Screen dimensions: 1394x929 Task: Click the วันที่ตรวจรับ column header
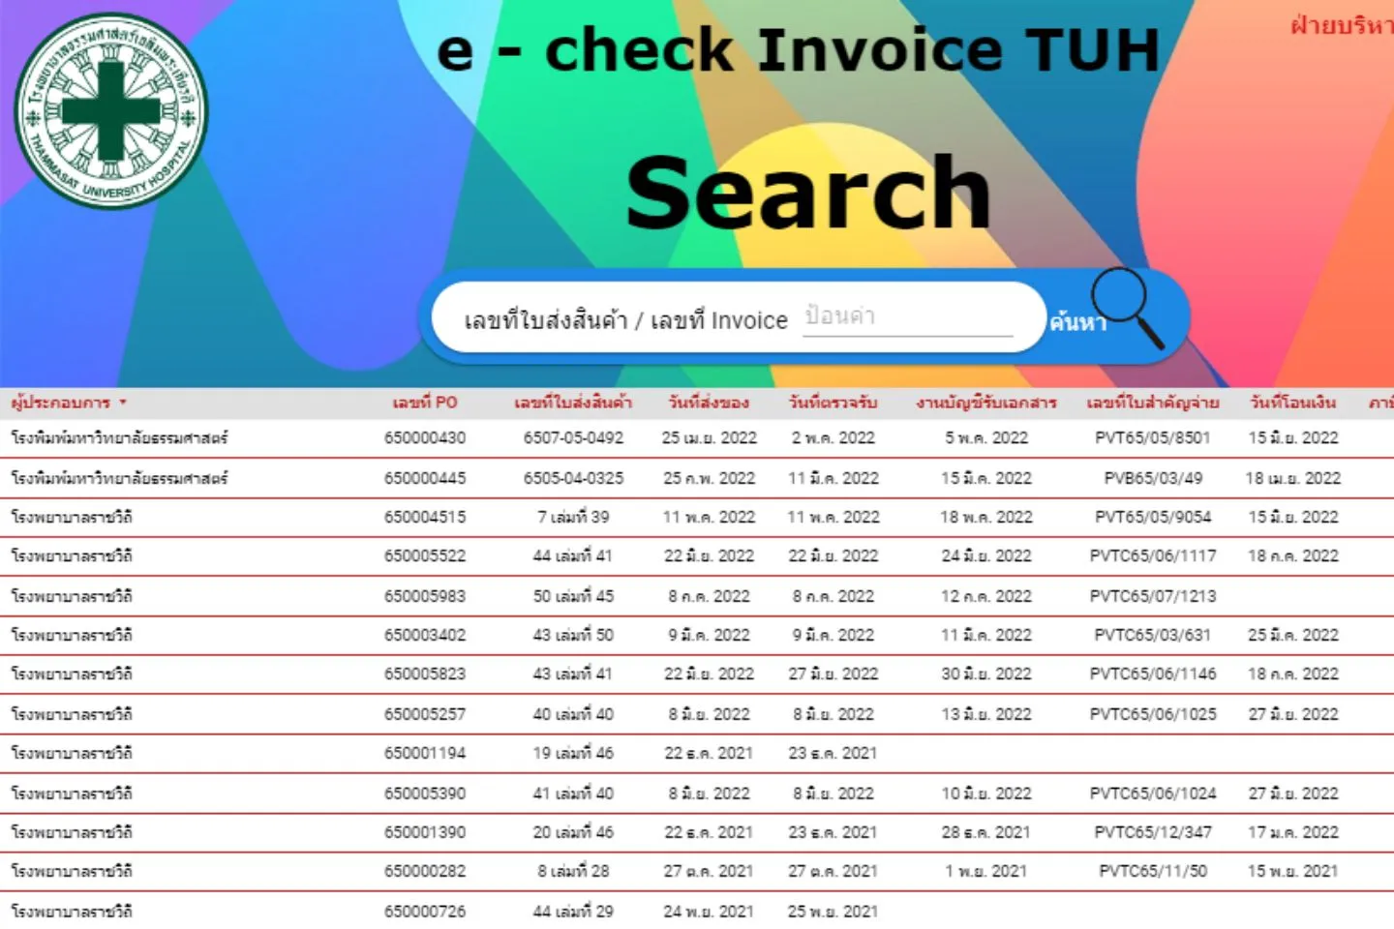(833, 403)
